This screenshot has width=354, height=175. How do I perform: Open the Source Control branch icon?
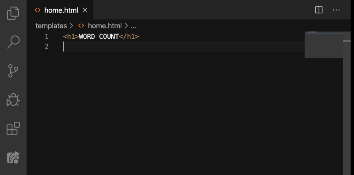tap(13, 71)
